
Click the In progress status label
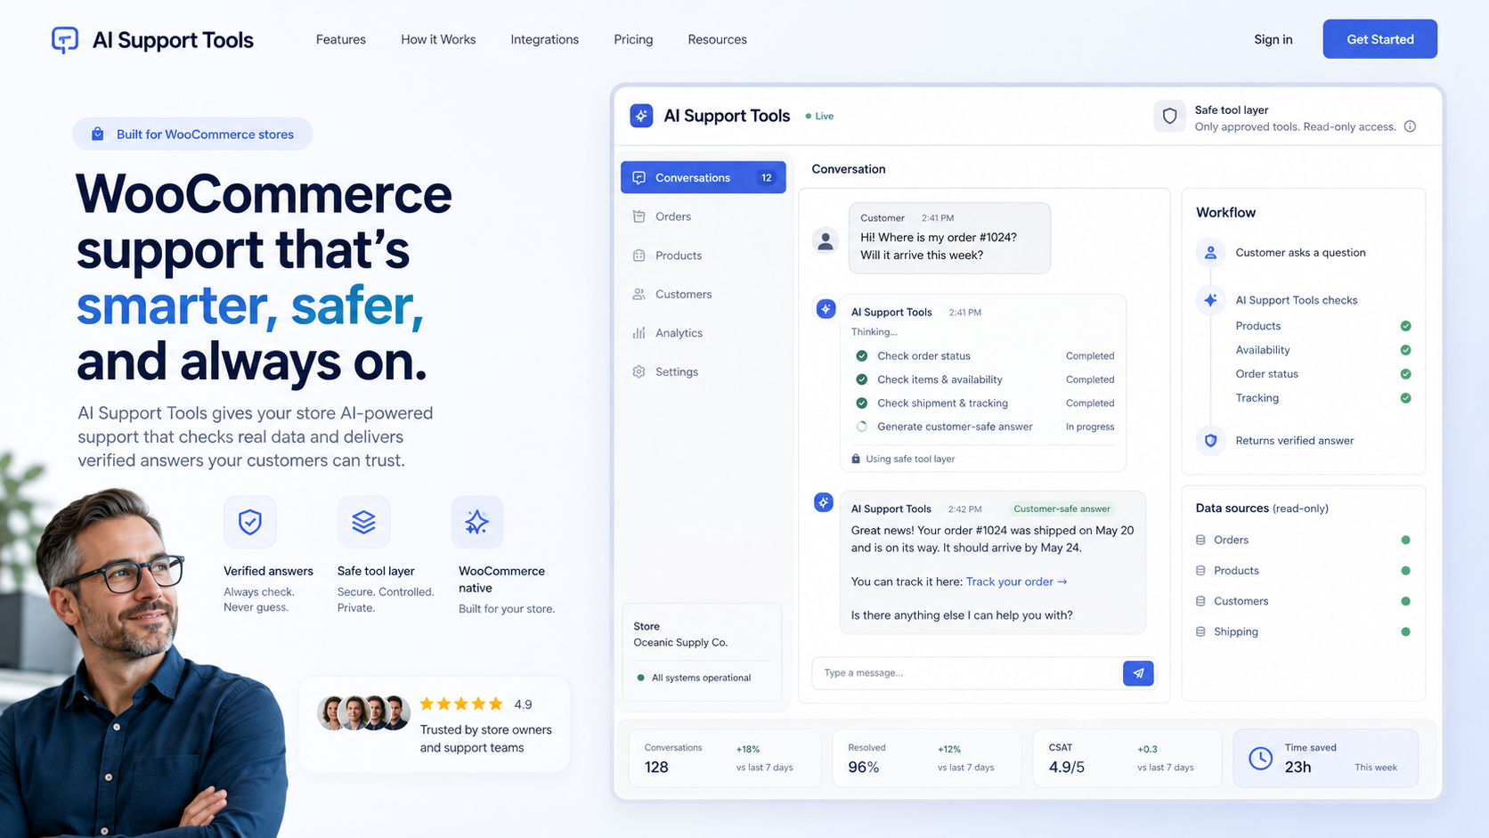click(1090, 427)
